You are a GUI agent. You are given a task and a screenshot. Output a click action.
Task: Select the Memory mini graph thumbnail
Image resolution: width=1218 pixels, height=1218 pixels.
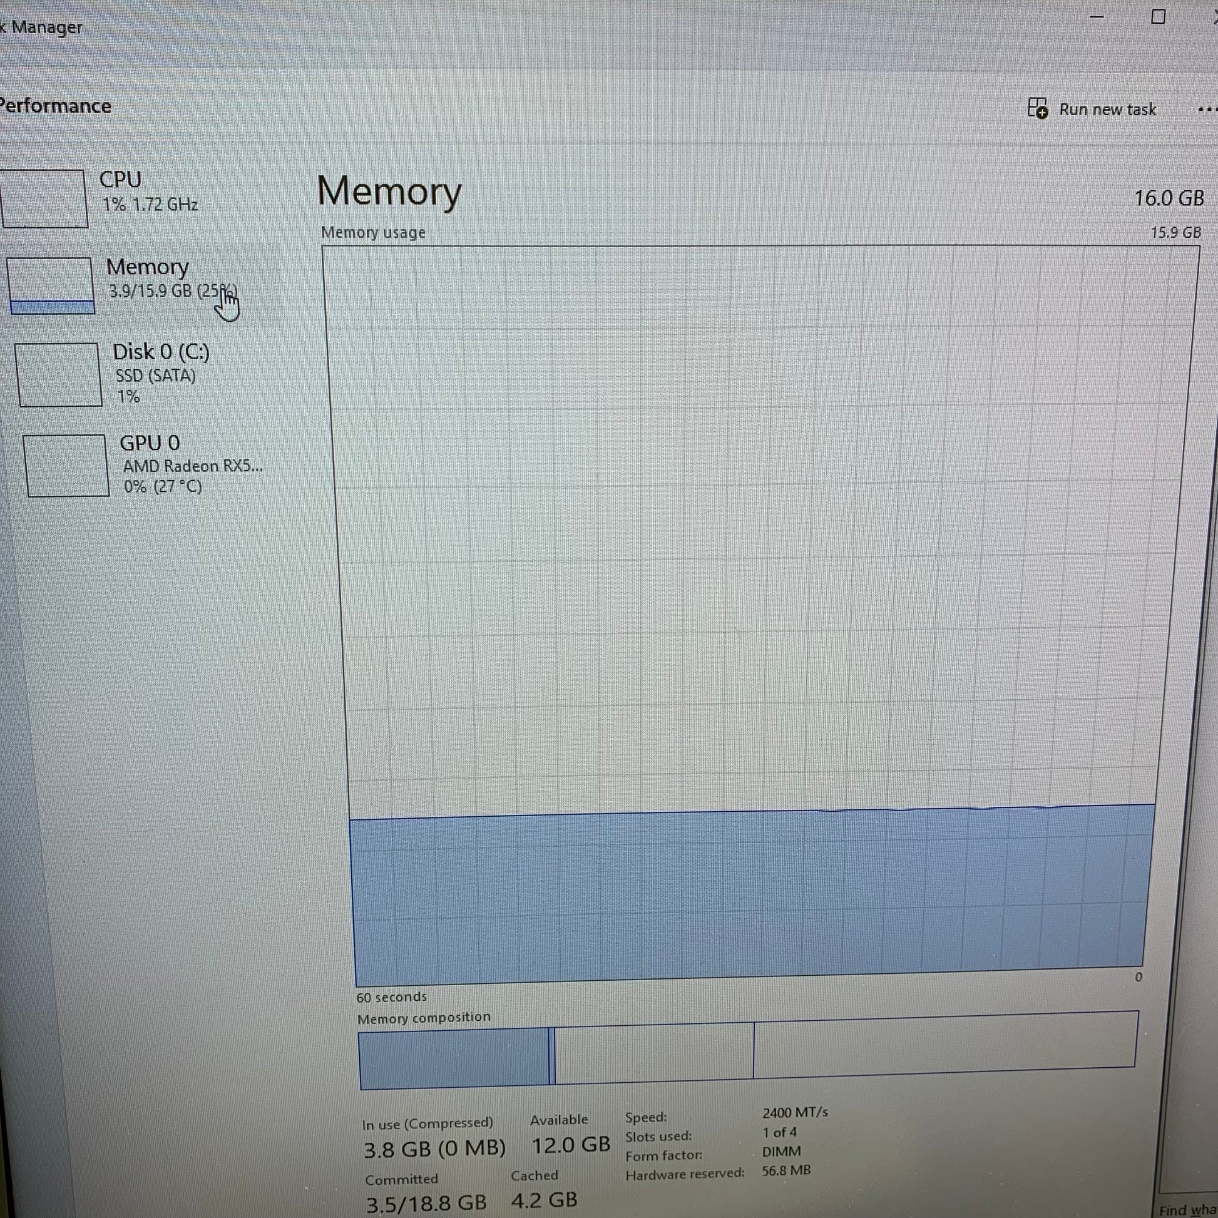tap(51, 285)
